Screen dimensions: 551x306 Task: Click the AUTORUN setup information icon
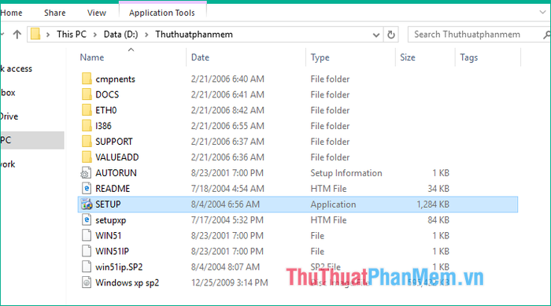coord(87,173)
